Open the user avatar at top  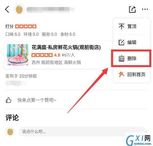19,10
